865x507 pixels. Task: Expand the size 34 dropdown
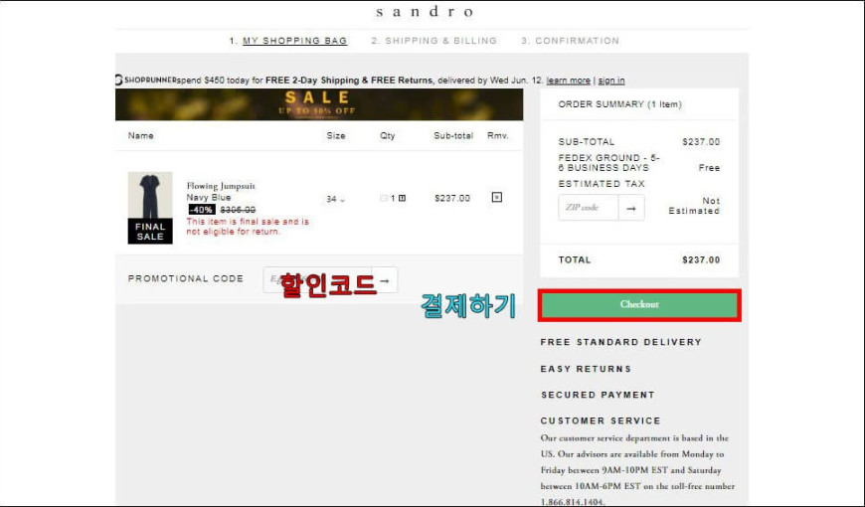coord(335,199)
